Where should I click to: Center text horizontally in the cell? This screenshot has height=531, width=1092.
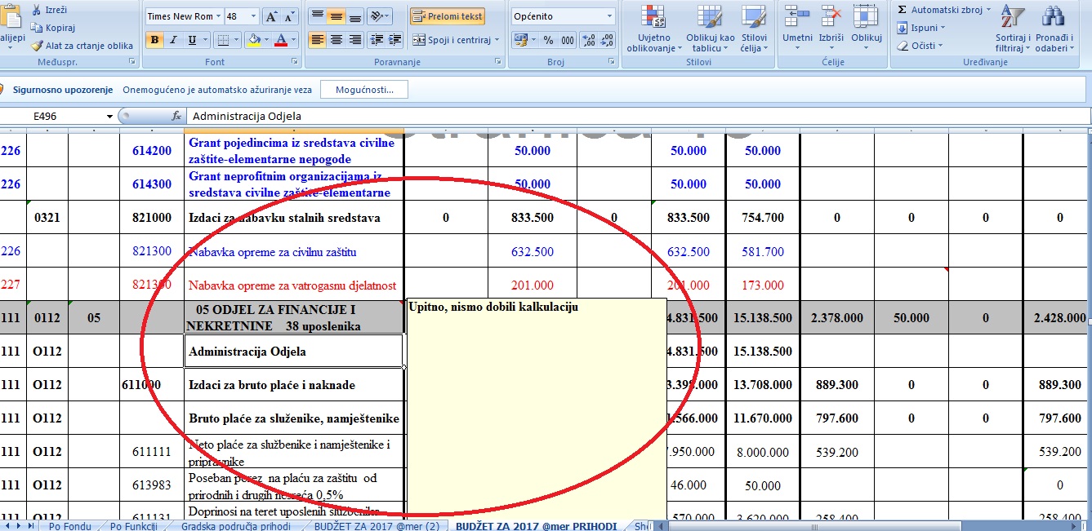(336, 39)
